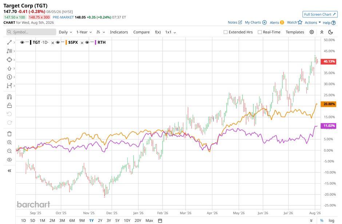Open $SPX series options ellipsis
This screenshot has width=342, height=224.
click(x=63, y=42)
